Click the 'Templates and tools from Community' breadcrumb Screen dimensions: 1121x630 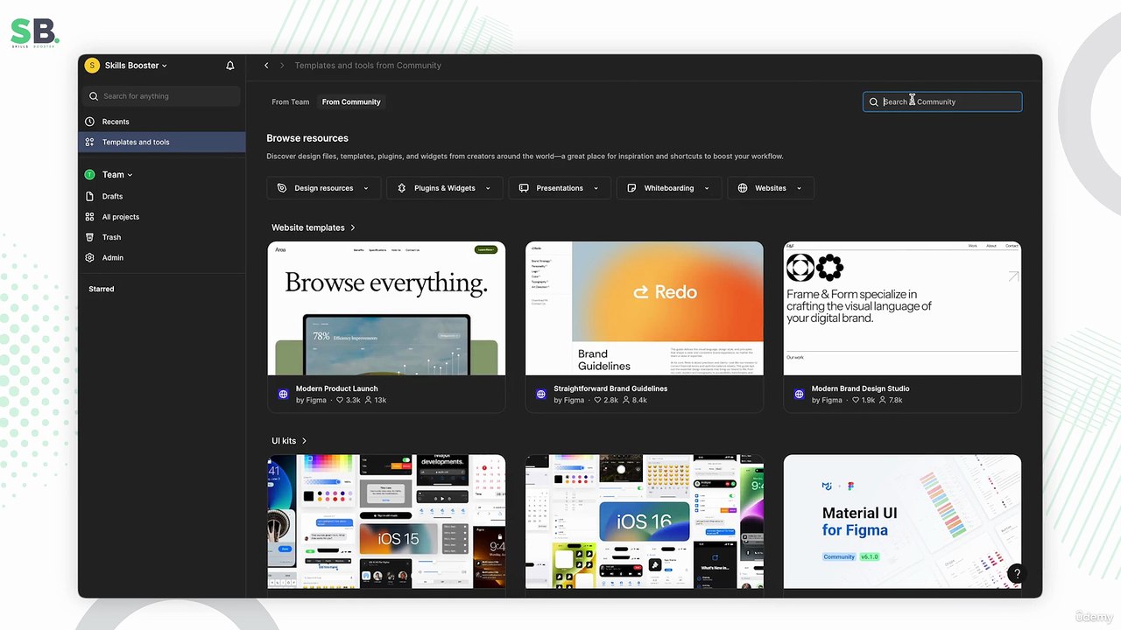[x=368, y=66]
